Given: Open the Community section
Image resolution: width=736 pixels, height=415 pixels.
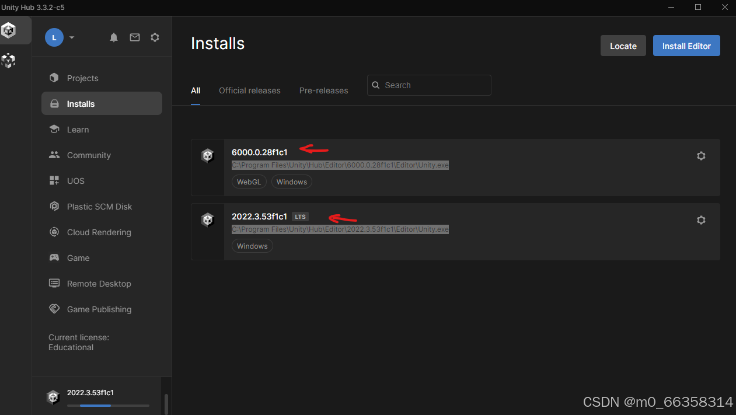Looking at the screenshot, I should tap(102, 155).
